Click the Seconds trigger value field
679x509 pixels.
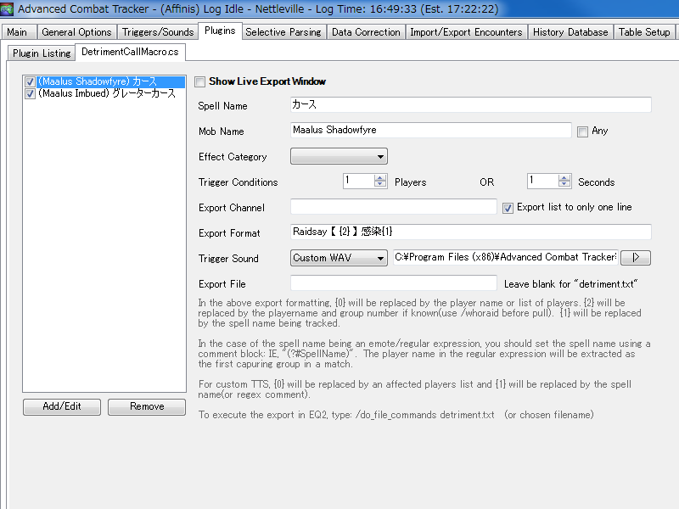coord(543,181)
